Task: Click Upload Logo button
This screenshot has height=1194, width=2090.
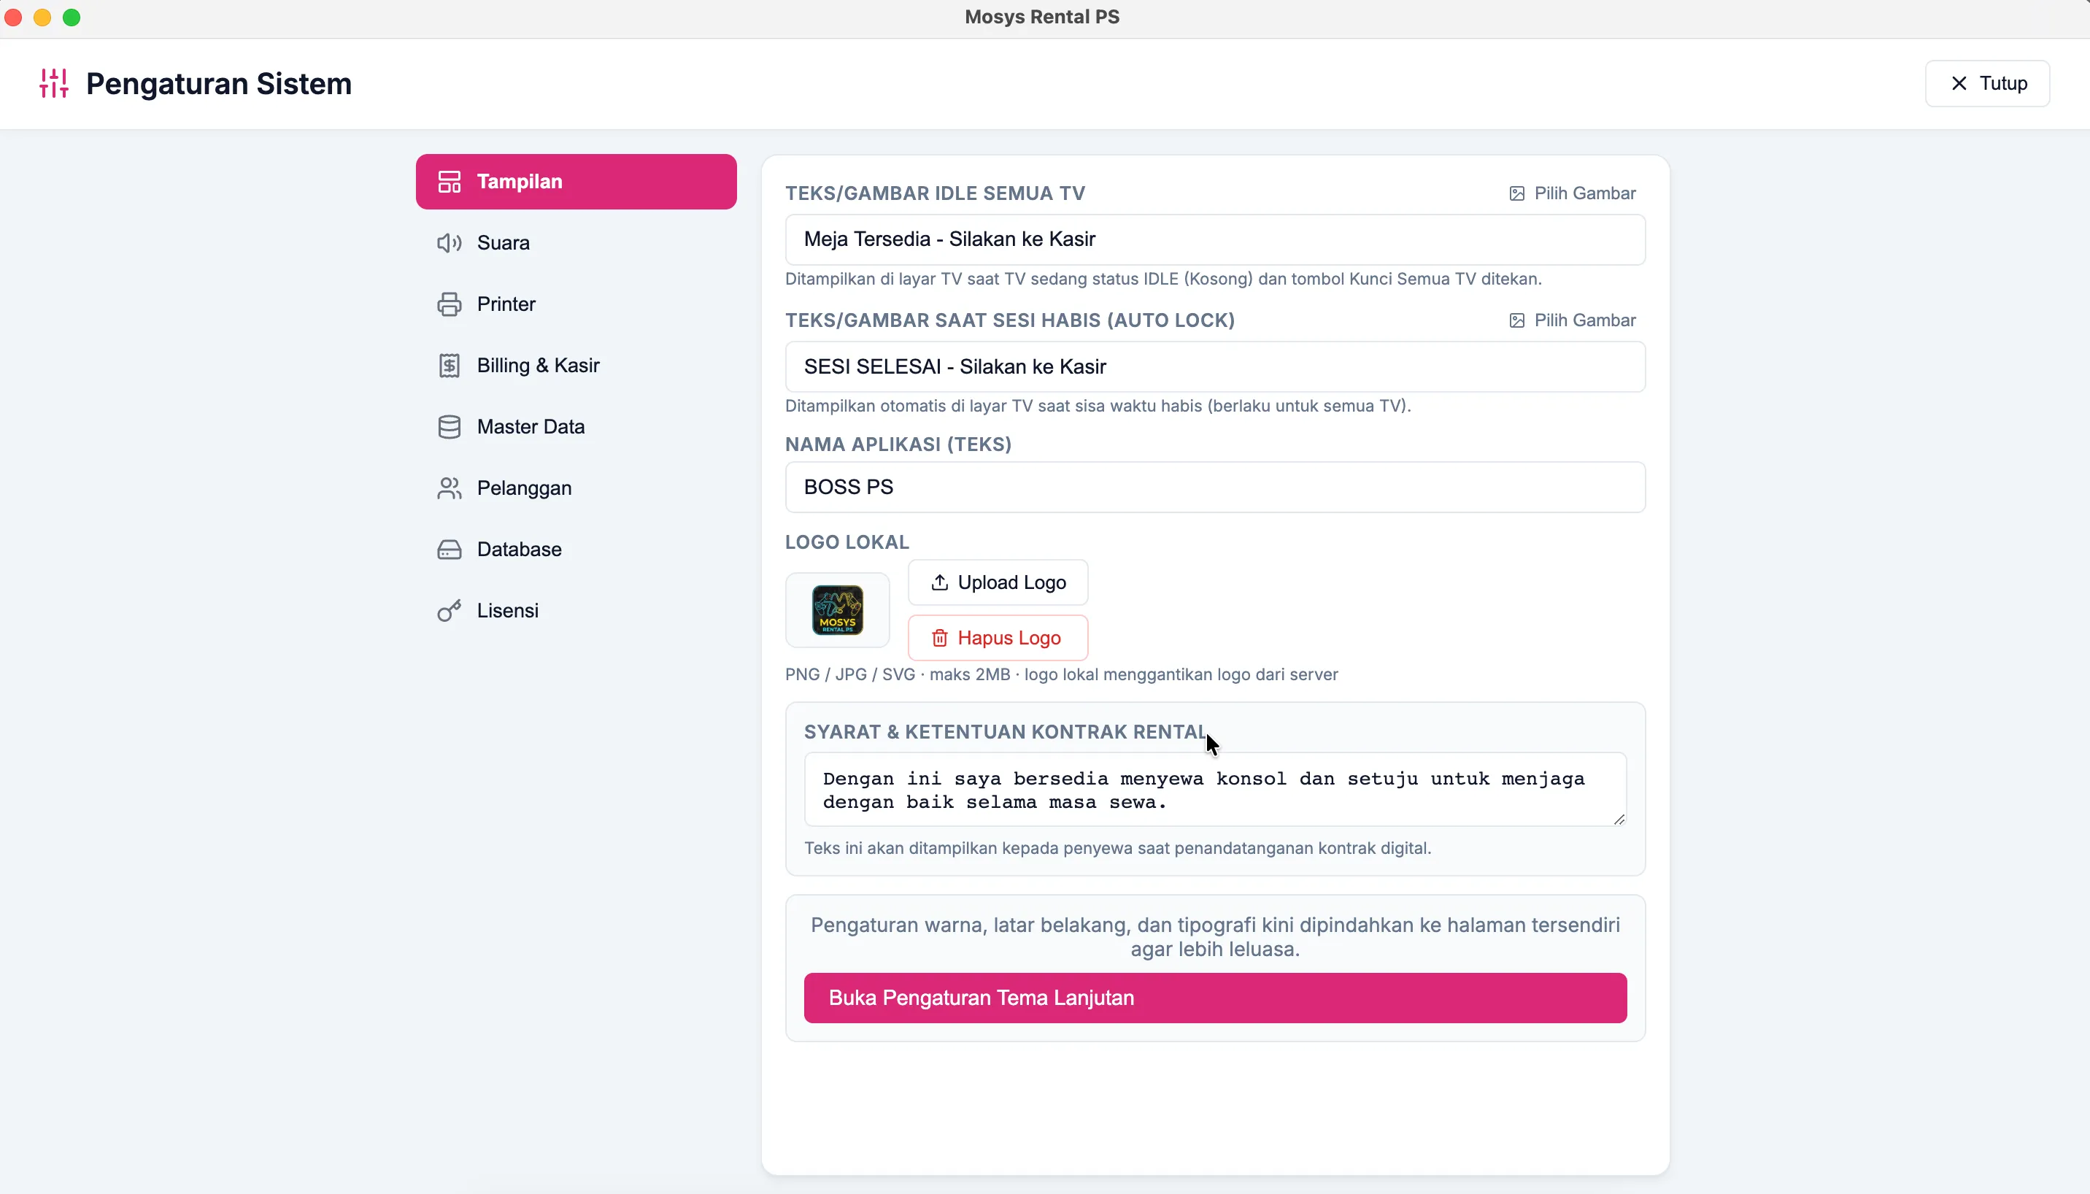Action: click(x=998, y=582)
